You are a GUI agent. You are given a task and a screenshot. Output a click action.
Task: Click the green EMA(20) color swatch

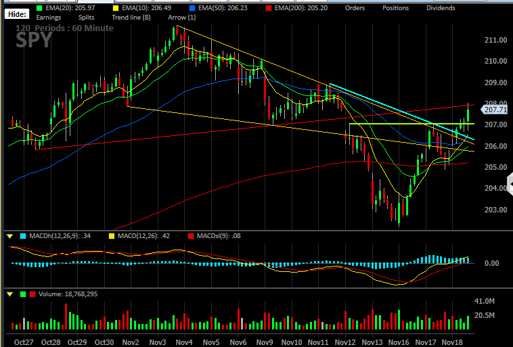click(x=39, y=8)
